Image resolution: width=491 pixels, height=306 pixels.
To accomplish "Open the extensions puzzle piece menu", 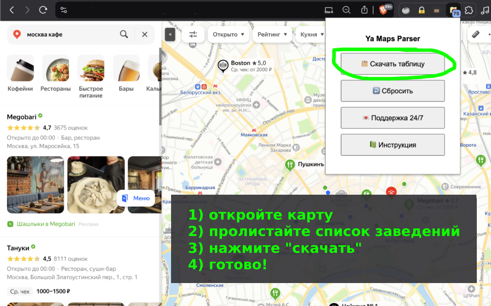I will pos(468,10).
